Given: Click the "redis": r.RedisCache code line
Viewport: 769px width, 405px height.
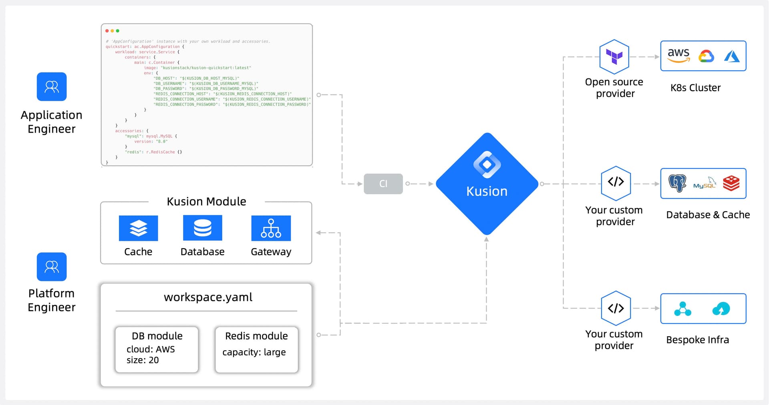Looking at the screenshot, I should (153, 152).
